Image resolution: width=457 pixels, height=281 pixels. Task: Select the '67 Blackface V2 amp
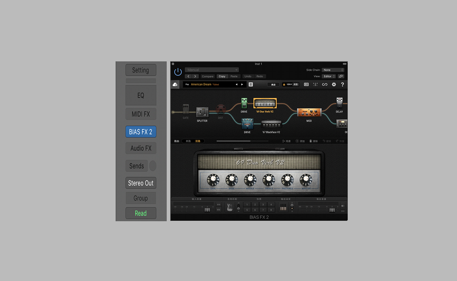point(271,124)
